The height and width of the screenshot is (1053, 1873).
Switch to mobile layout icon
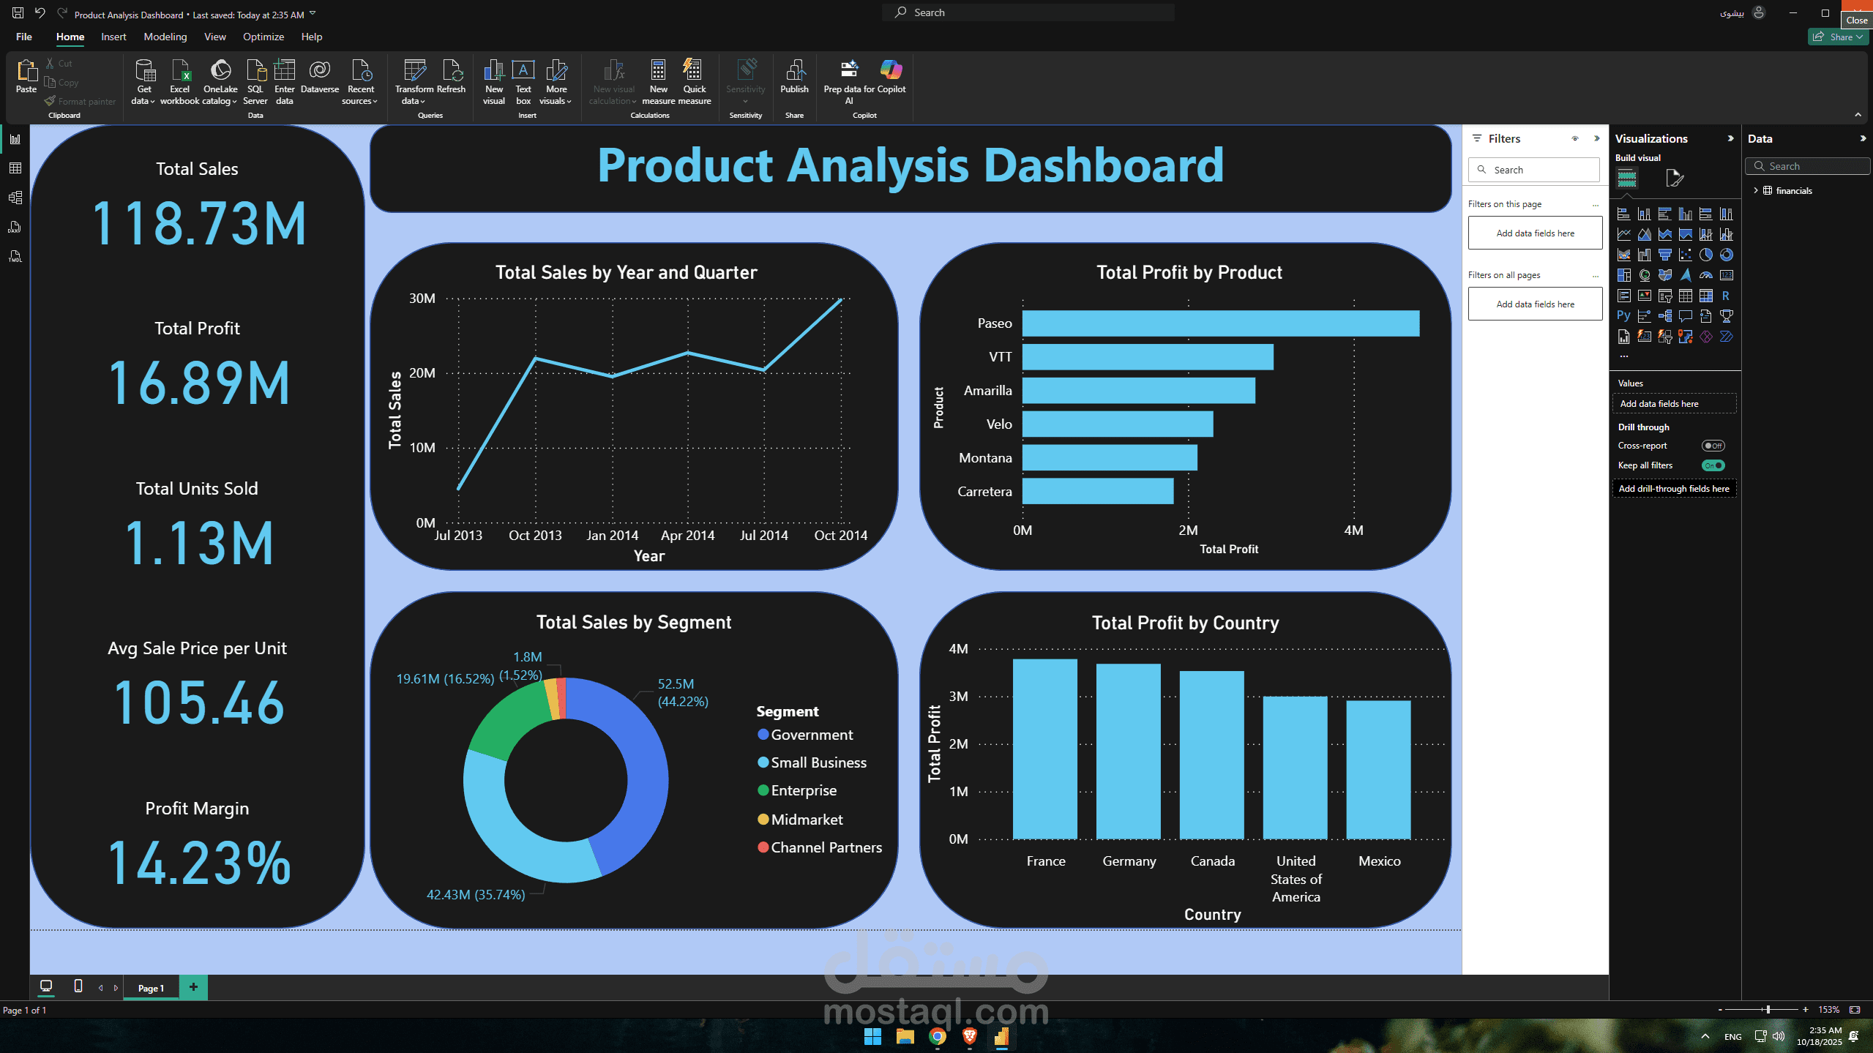tap(78, 986)
